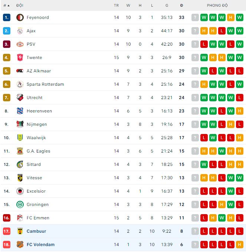
Task: Click the PHONG ĐỘ form column header
Action: click(217, 6)
